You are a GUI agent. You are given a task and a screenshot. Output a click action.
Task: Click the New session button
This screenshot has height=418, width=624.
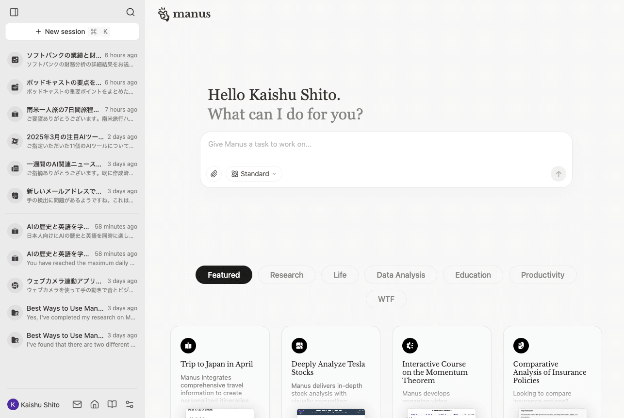[72, 32]
